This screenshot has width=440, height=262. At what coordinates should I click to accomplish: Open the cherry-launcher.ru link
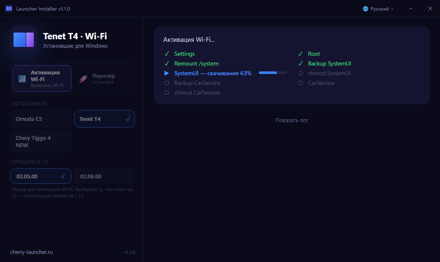[x=31, y=252]
